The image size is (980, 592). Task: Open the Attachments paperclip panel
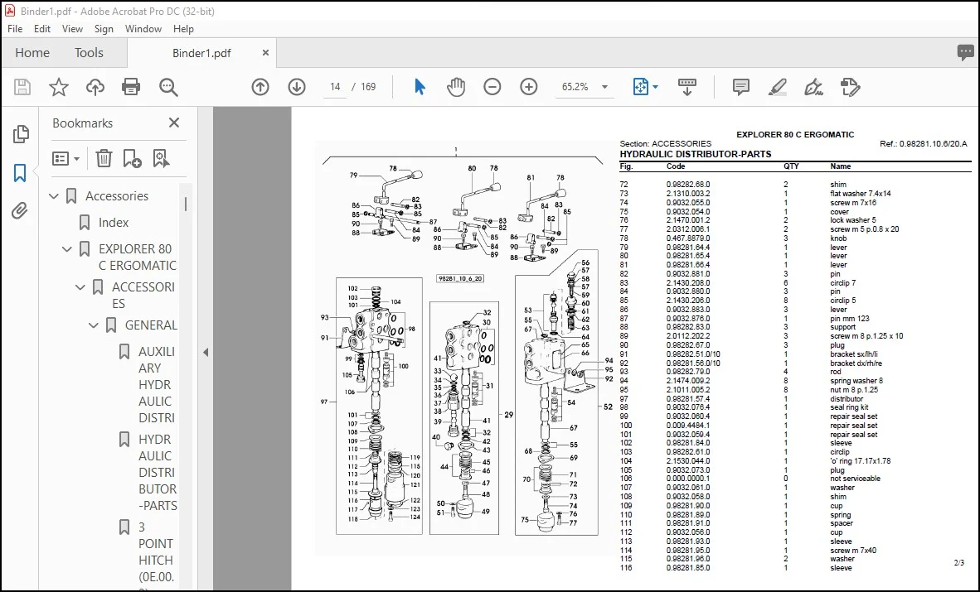tap(20, 212)
